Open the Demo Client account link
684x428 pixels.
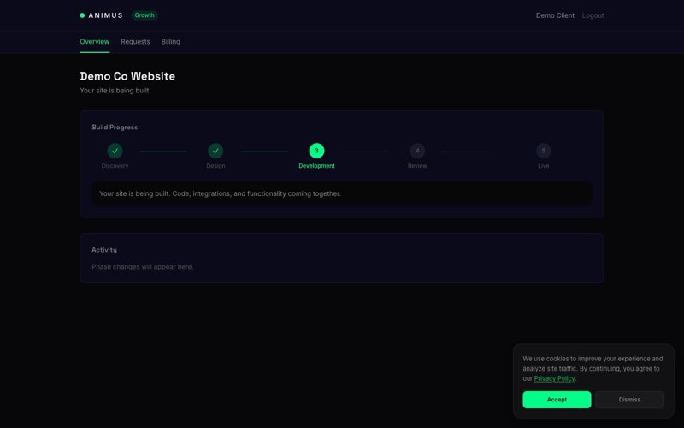click(555, 15)
